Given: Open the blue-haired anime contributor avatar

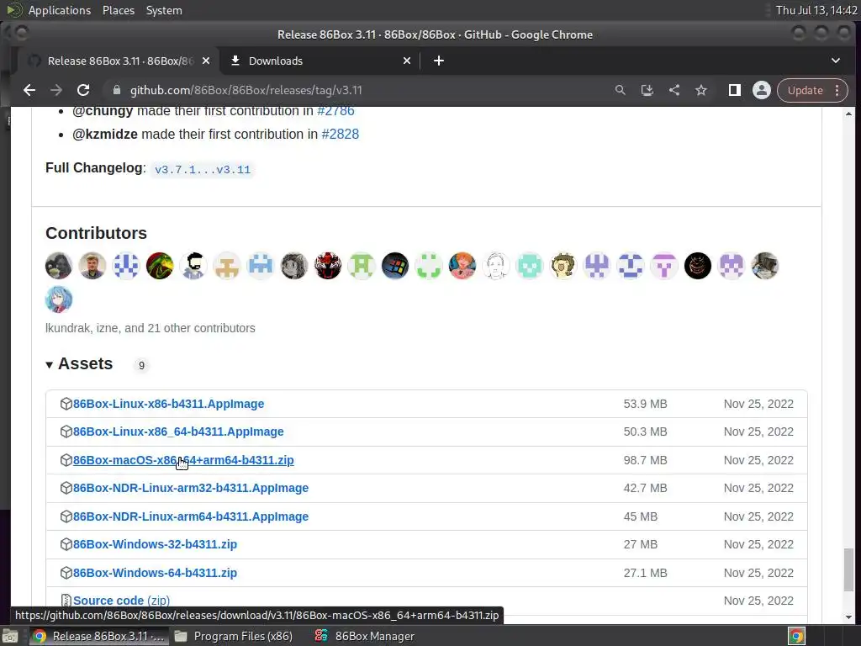Looking at the screenshot, I should click(59, 299).
